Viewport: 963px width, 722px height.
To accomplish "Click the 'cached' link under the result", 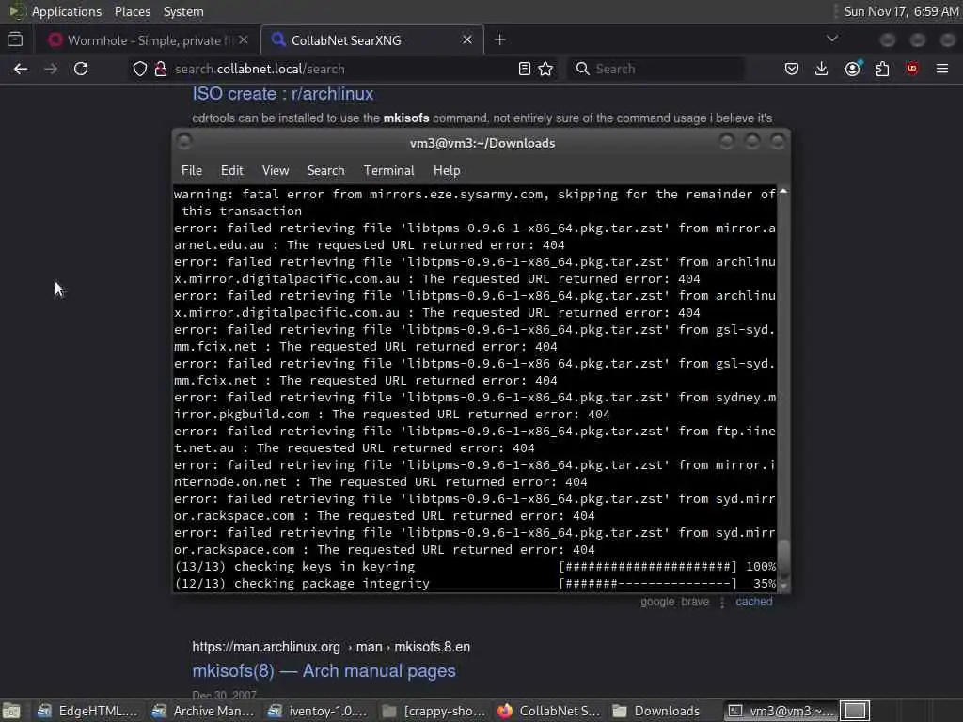I will (x=754, y=602).
